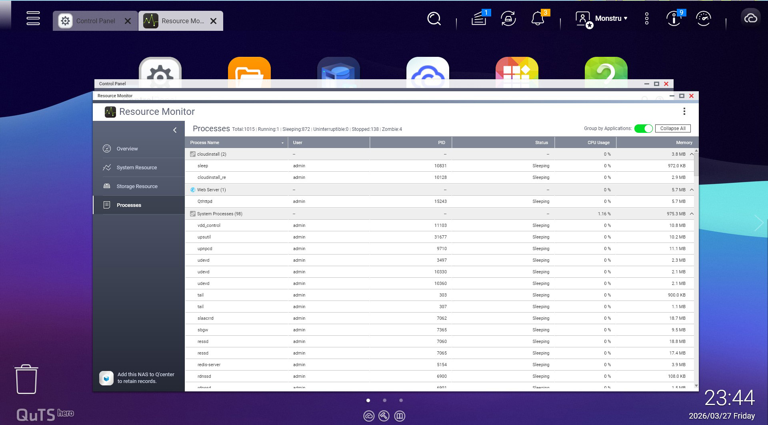
Task: Collapse the Resource Monitor sidebar
Action: coord(175,130)
